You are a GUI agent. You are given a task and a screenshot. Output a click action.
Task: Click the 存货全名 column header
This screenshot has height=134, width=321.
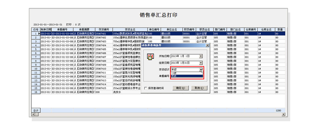tap(130, 30)
